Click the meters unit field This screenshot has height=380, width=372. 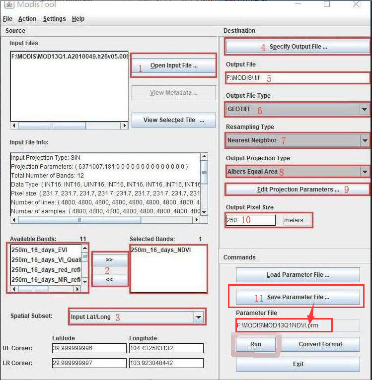click(x=297, y=220)
